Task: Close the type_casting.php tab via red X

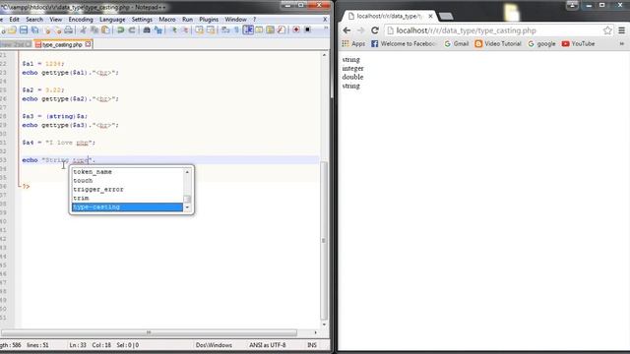Action: pos(88,44)
